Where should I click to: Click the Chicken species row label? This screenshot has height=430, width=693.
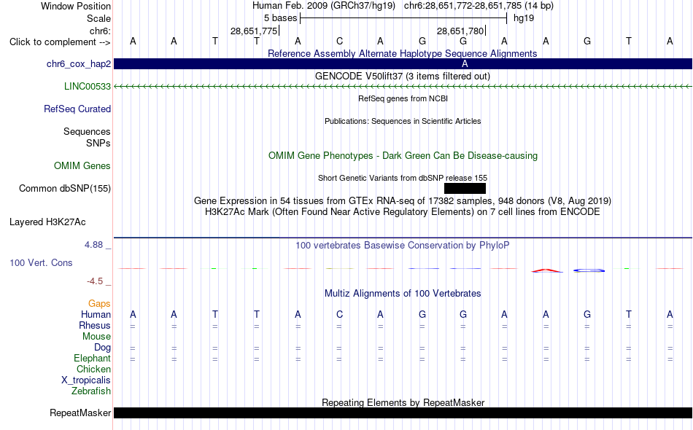click(93, 369)
